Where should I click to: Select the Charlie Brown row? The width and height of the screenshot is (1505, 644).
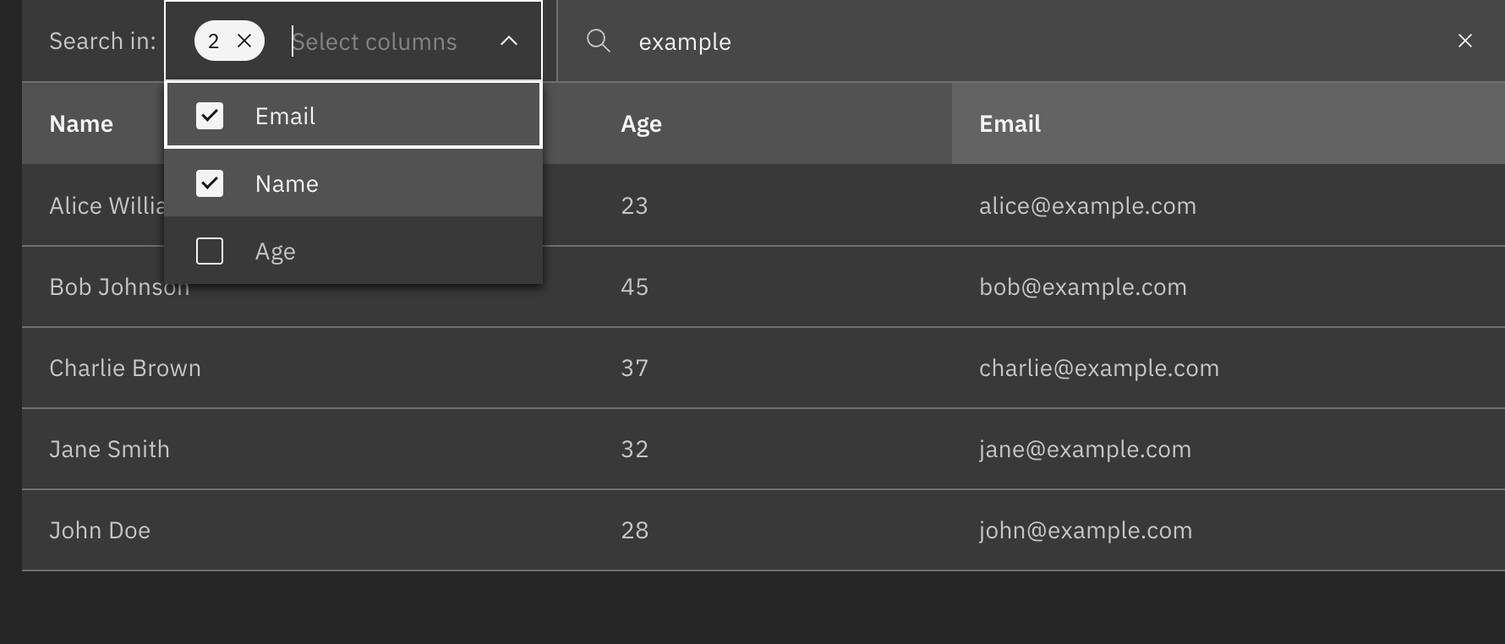[125, 368]
